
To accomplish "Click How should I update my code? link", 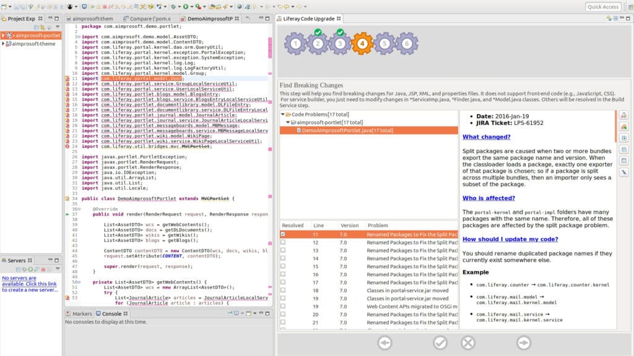I will click(510, 239).
